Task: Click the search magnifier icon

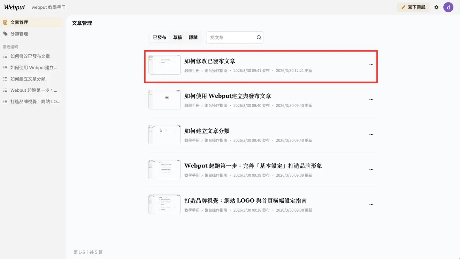Action: click(x=259, y=38)
